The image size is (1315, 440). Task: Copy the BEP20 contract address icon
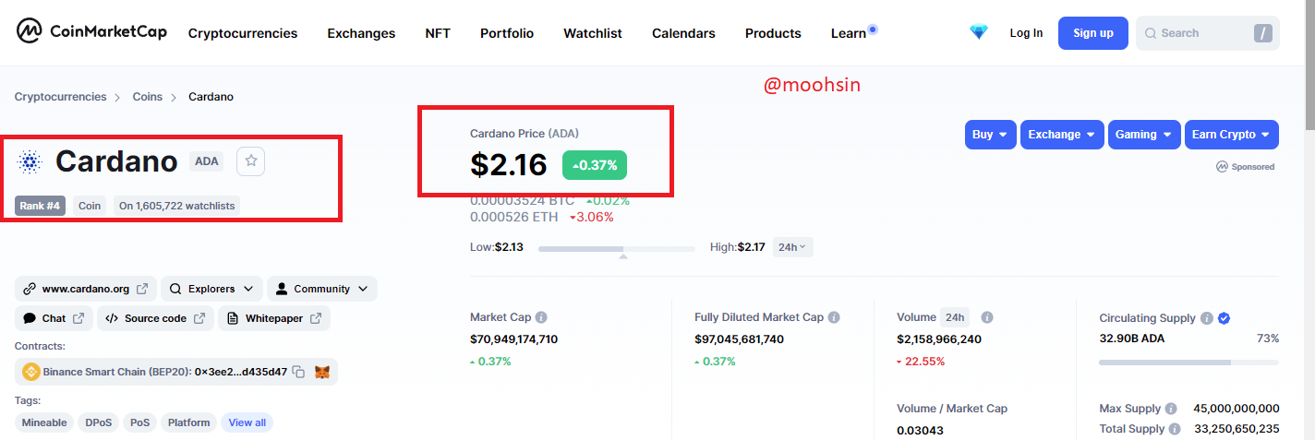coord(298,372)
